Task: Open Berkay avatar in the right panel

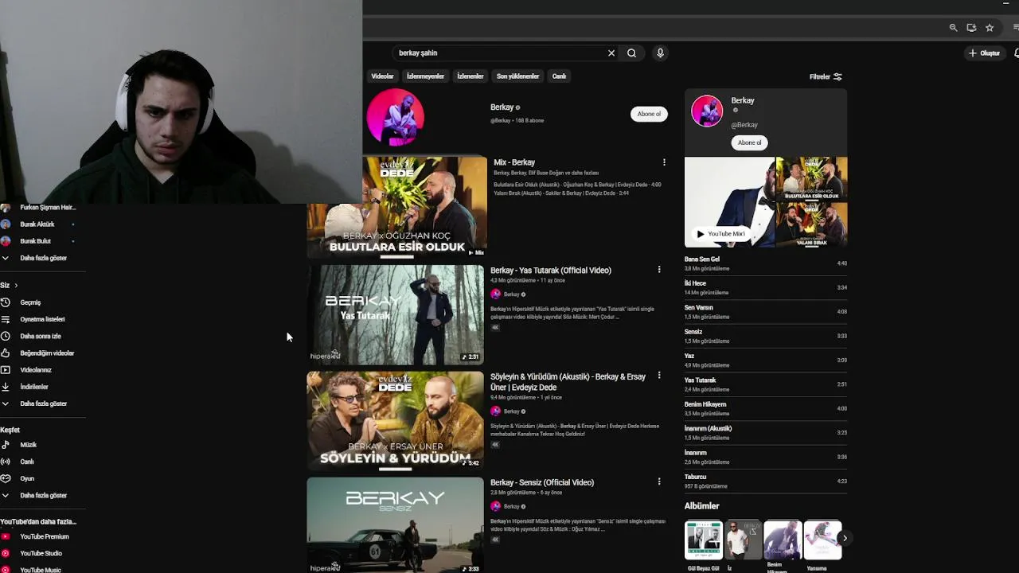Action: pyautogui.click(x=707, y=111)
